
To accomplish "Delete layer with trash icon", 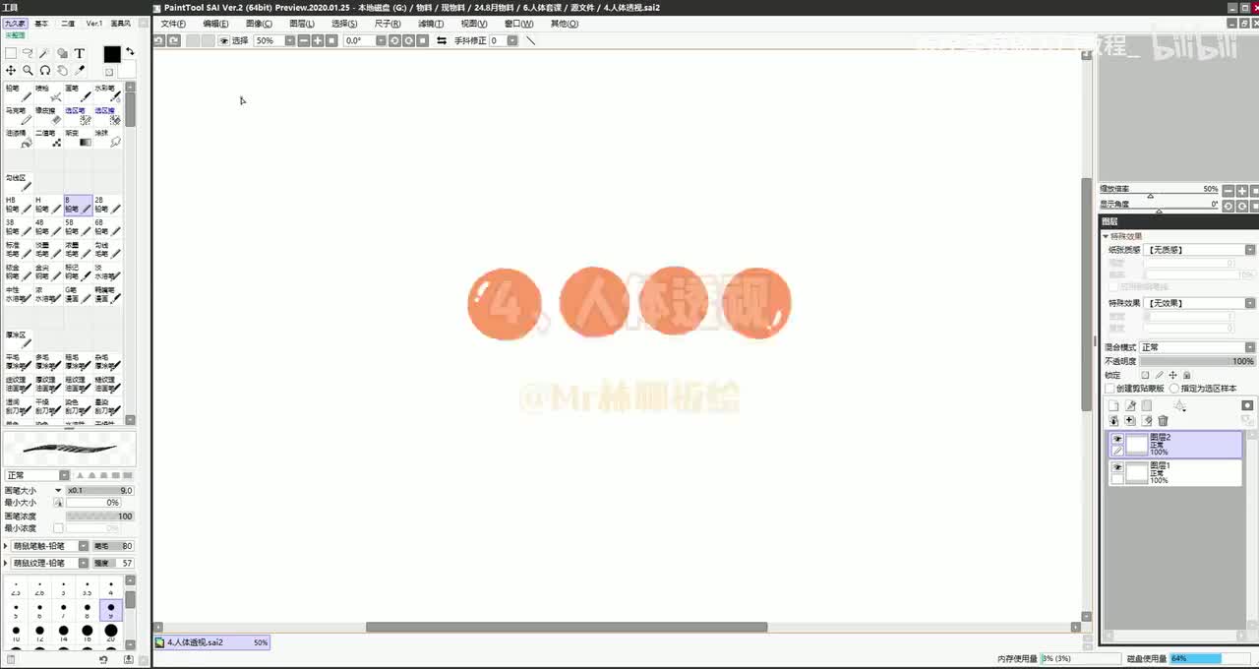I will (1163, 420).
